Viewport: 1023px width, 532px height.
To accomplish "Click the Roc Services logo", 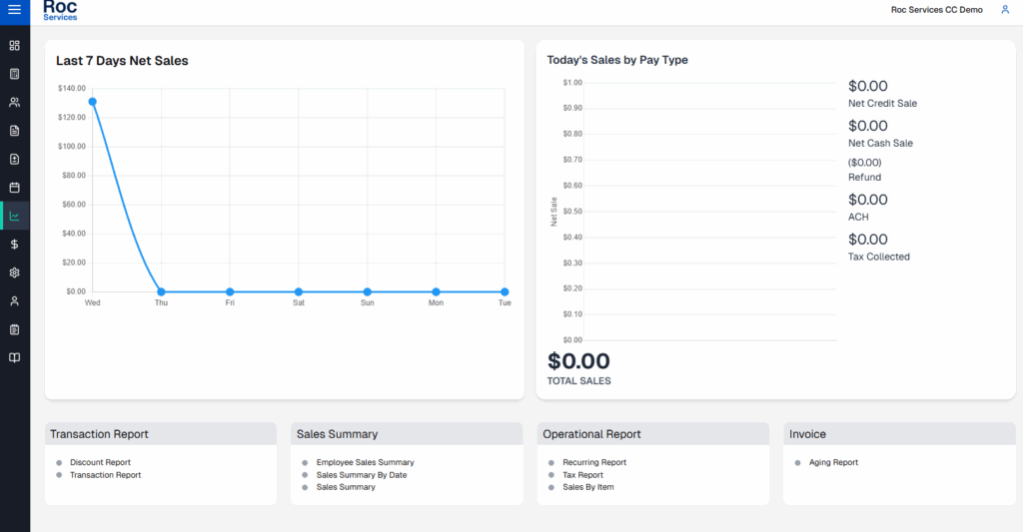I will point(60,10).
